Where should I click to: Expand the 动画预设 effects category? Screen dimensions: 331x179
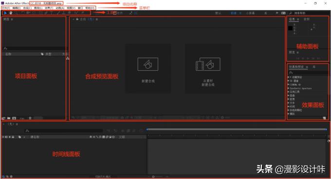[289, 77]
